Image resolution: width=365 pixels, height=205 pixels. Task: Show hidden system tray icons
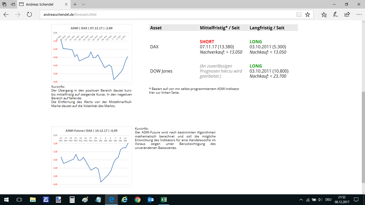(x=301, y=200)
